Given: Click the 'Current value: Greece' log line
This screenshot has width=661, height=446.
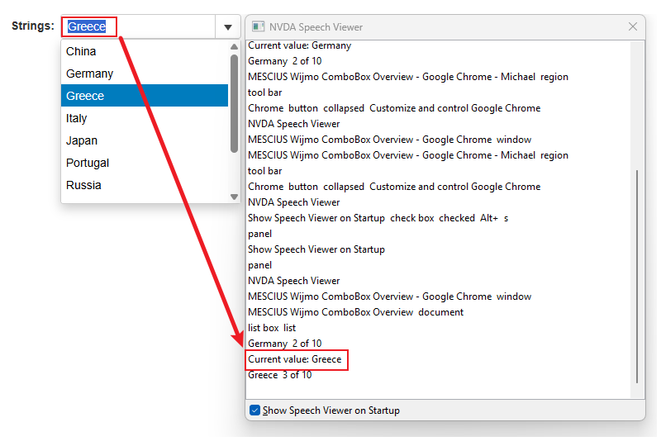Looking at the screenshot, I should tap(295, 359).
